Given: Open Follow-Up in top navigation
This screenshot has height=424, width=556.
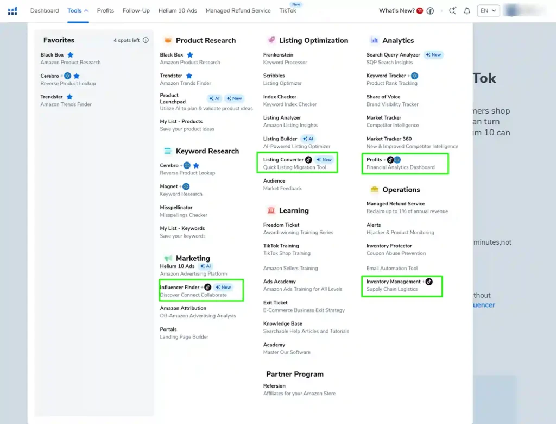Looking at the screenshot, I should [136, 11].
